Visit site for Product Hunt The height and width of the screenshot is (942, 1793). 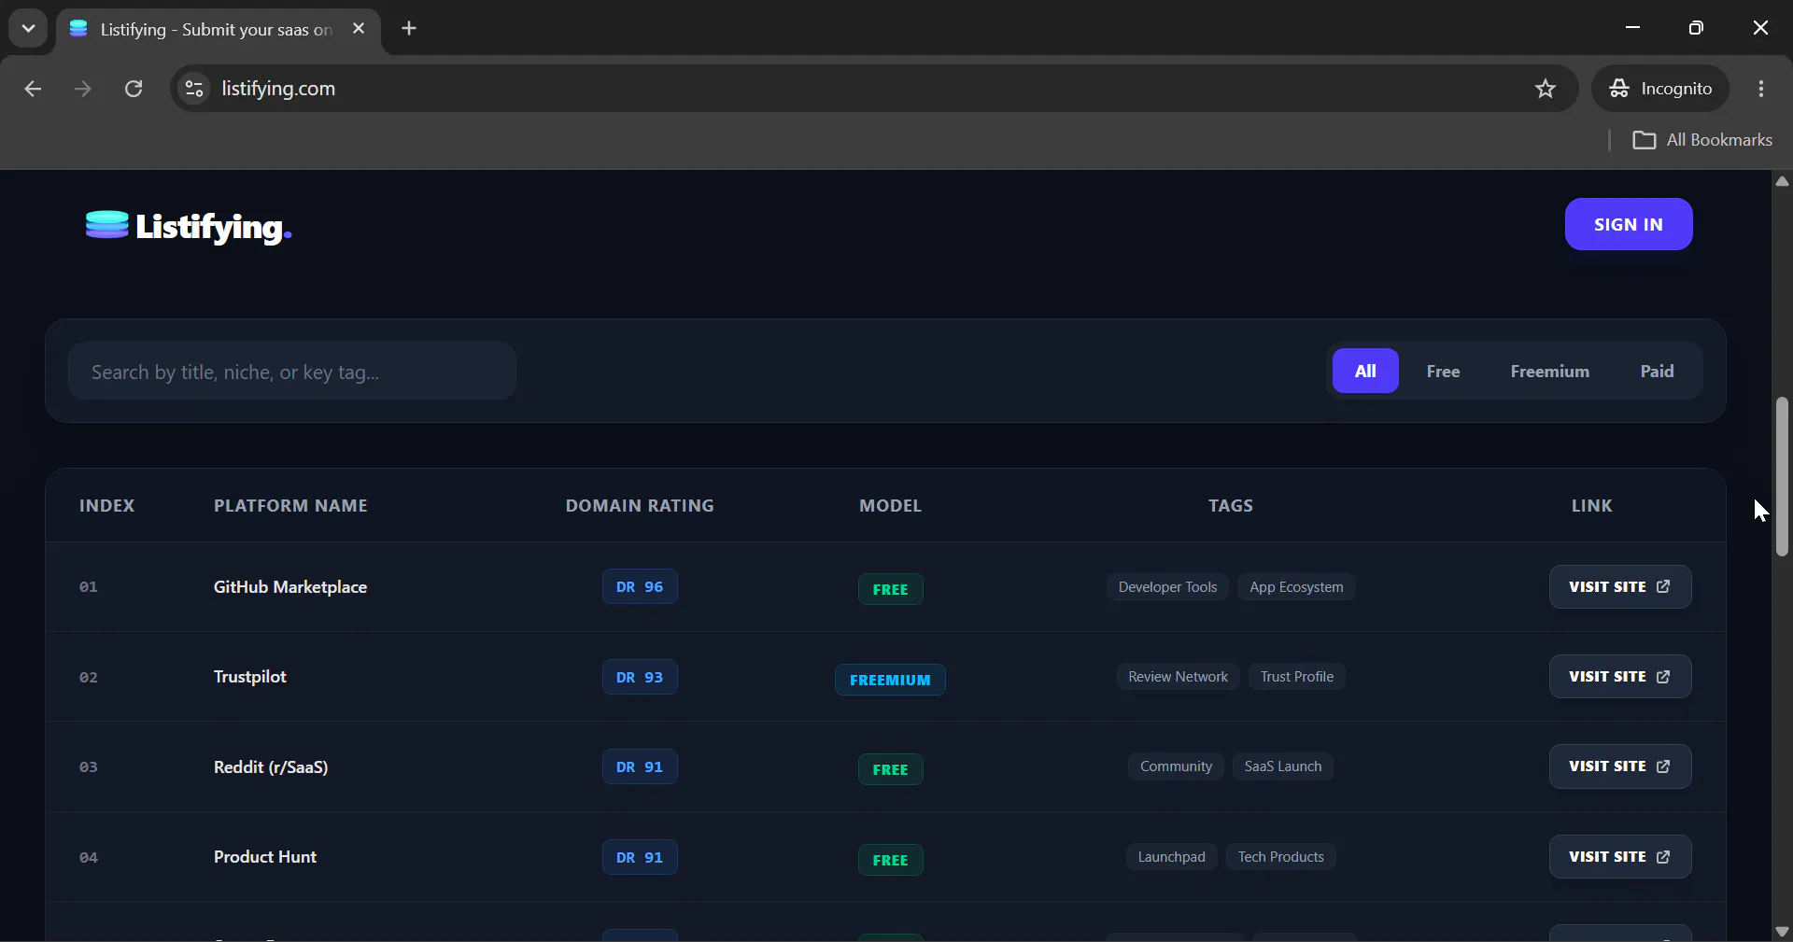point(1620,857)
